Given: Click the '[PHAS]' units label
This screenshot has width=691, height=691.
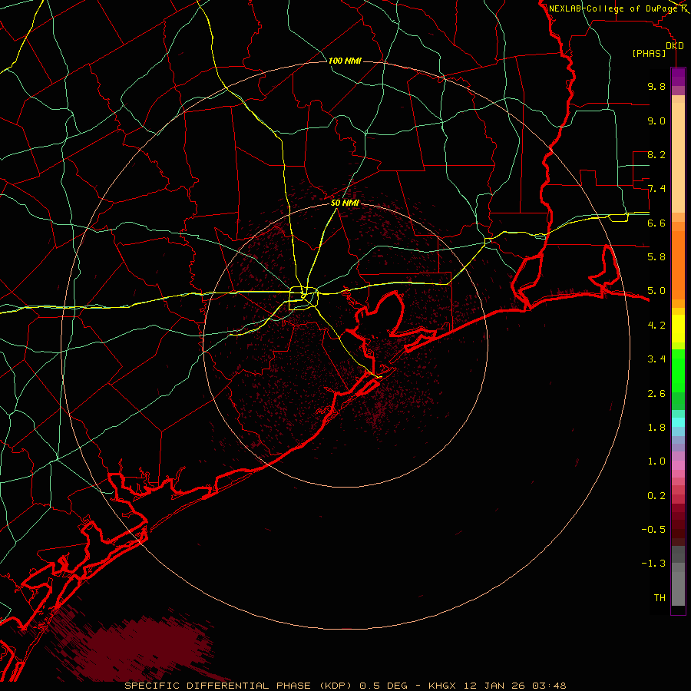Looking at the screenshot, I should pos(649,53).
